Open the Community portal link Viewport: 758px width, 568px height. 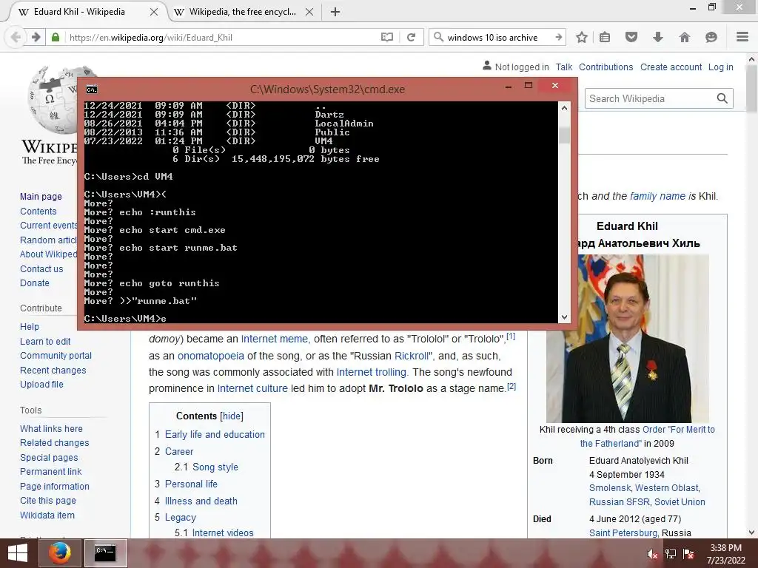56,356
